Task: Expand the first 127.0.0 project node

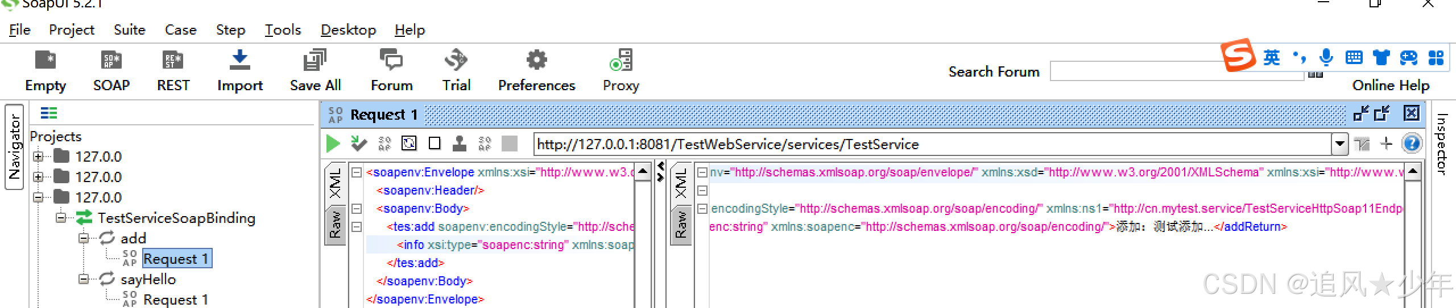Action: (x=38, y=157)
